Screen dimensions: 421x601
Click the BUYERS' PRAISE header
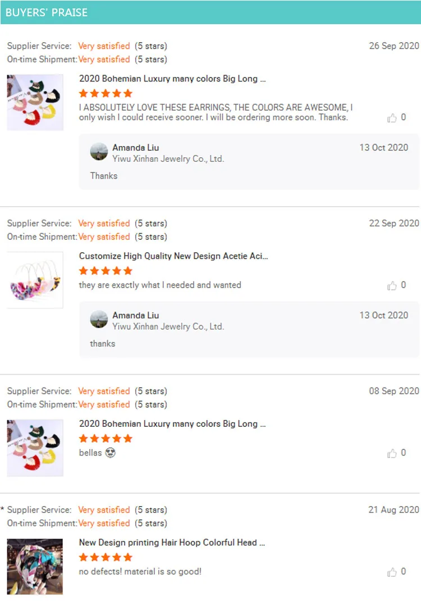tap(47, 12)
